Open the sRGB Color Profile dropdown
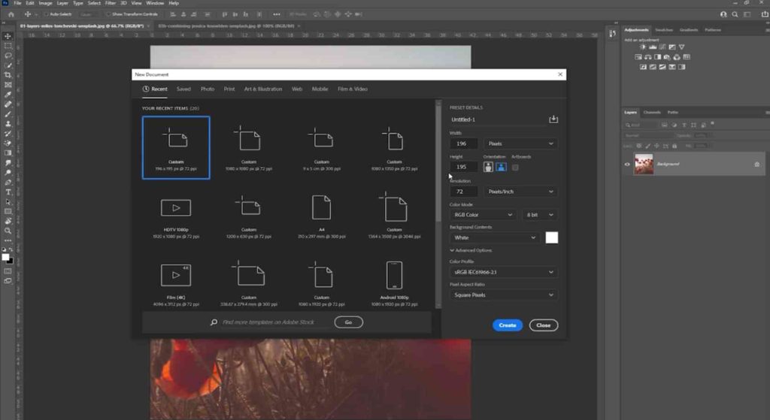This screenshot has height=420, width=770. pyautogui.click(x=503, y=272)
